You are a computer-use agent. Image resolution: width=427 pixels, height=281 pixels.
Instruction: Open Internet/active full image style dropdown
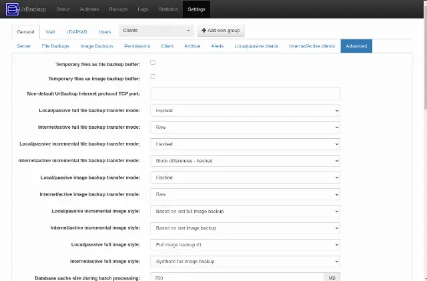245,262
